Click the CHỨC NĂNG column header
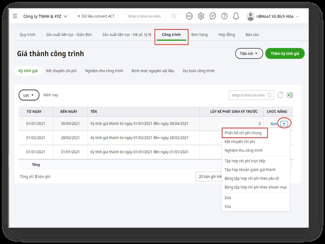Image resolution: width=325 pixels, height=244 pixels. click(x=278, y=111)
